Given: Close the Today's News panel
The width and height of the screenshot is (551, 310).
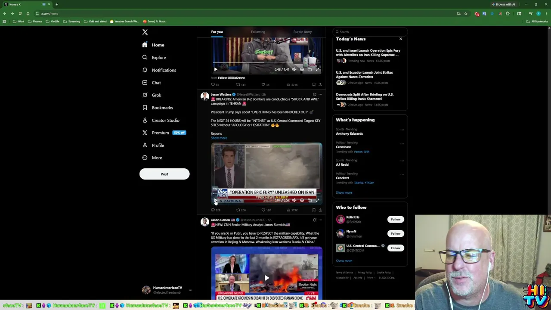Looking at the screenshot, I should (x=401, y=39).
